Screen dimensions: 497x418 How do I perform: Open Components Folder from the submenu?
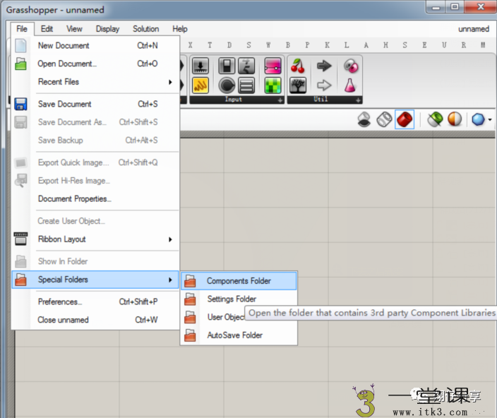pos(238,280)
